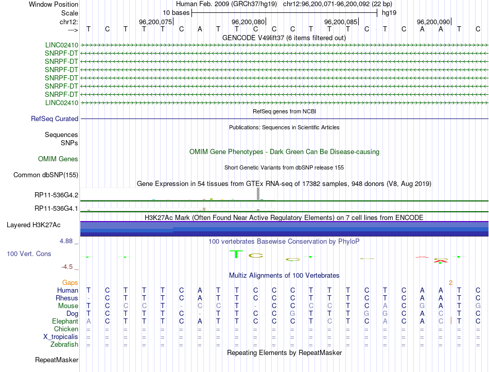Select the Mouse alignment row label
The image size is (489, 372).
[68, 306]
